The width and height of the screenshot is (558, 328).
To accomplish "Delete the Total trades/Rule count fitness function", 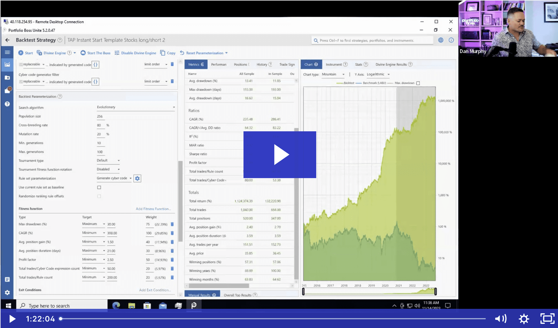I will coord(172,277).
